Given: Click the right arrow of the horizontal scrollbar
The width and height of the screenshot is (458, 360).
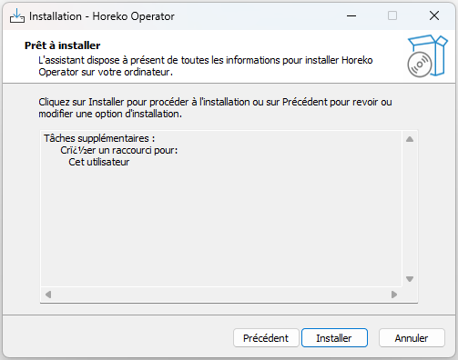Looking at the screenshot, I should point(394,295).
